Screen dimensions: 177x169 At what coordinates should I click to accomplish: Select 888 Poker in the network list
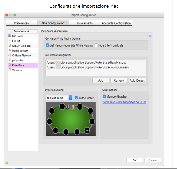[x=23, y=36]
